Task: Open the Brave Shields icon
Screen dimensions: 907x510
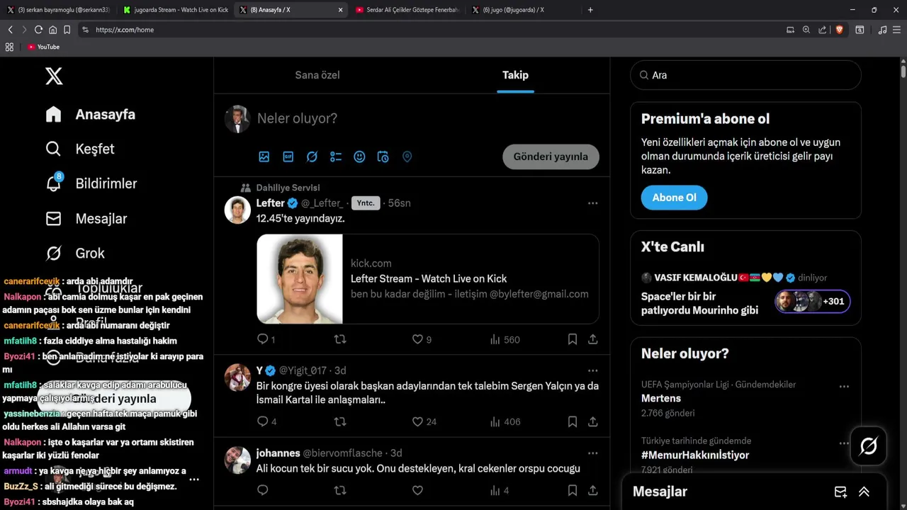Action: (x=840, y=30)
